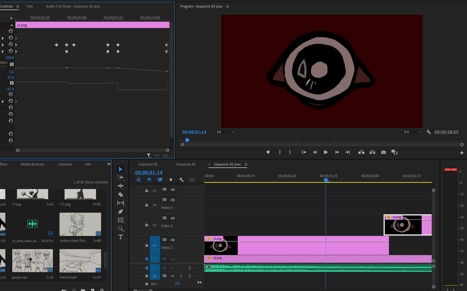Hide the V5 track output eye
Image resolution: width=467 pixels, height=291 pixels.
point(173,190)
